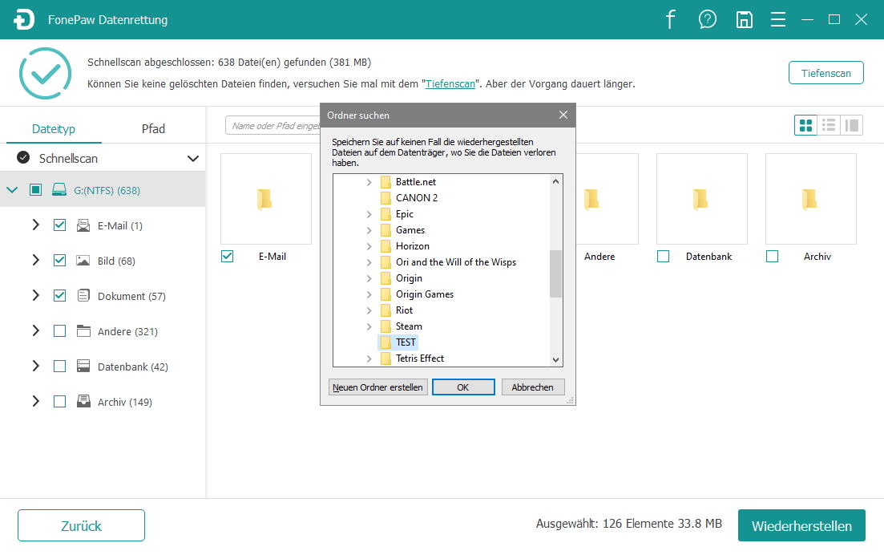This screenshot has height=555, width=884.
Task: Switch to detail preview view
Action: [851, 125]
